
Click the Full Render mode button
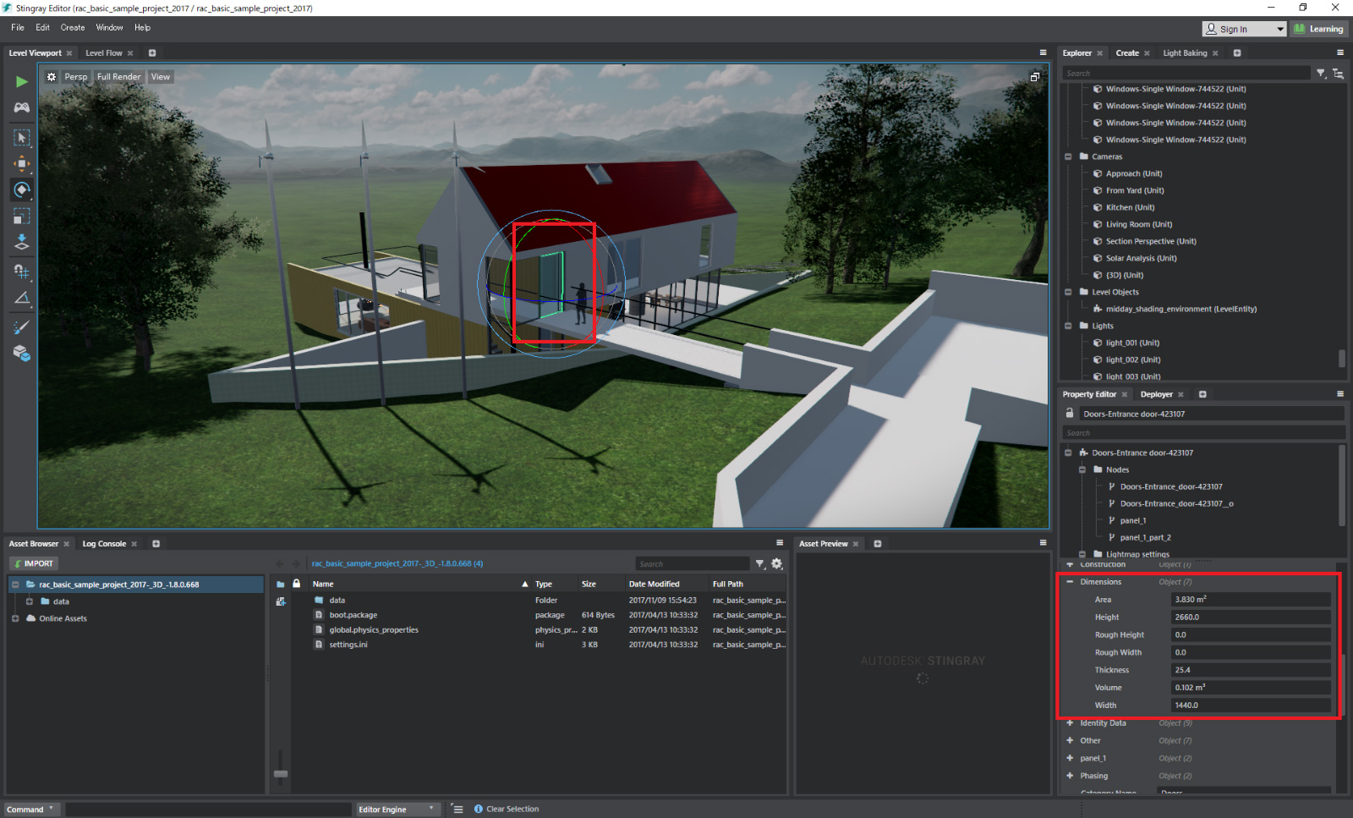click(x=118, y=77)
